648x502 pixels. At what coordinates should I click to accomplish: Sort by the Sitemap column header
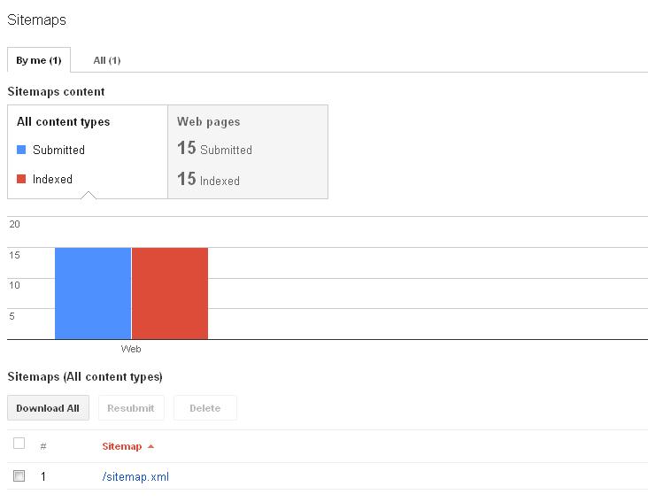click(121, 446)
